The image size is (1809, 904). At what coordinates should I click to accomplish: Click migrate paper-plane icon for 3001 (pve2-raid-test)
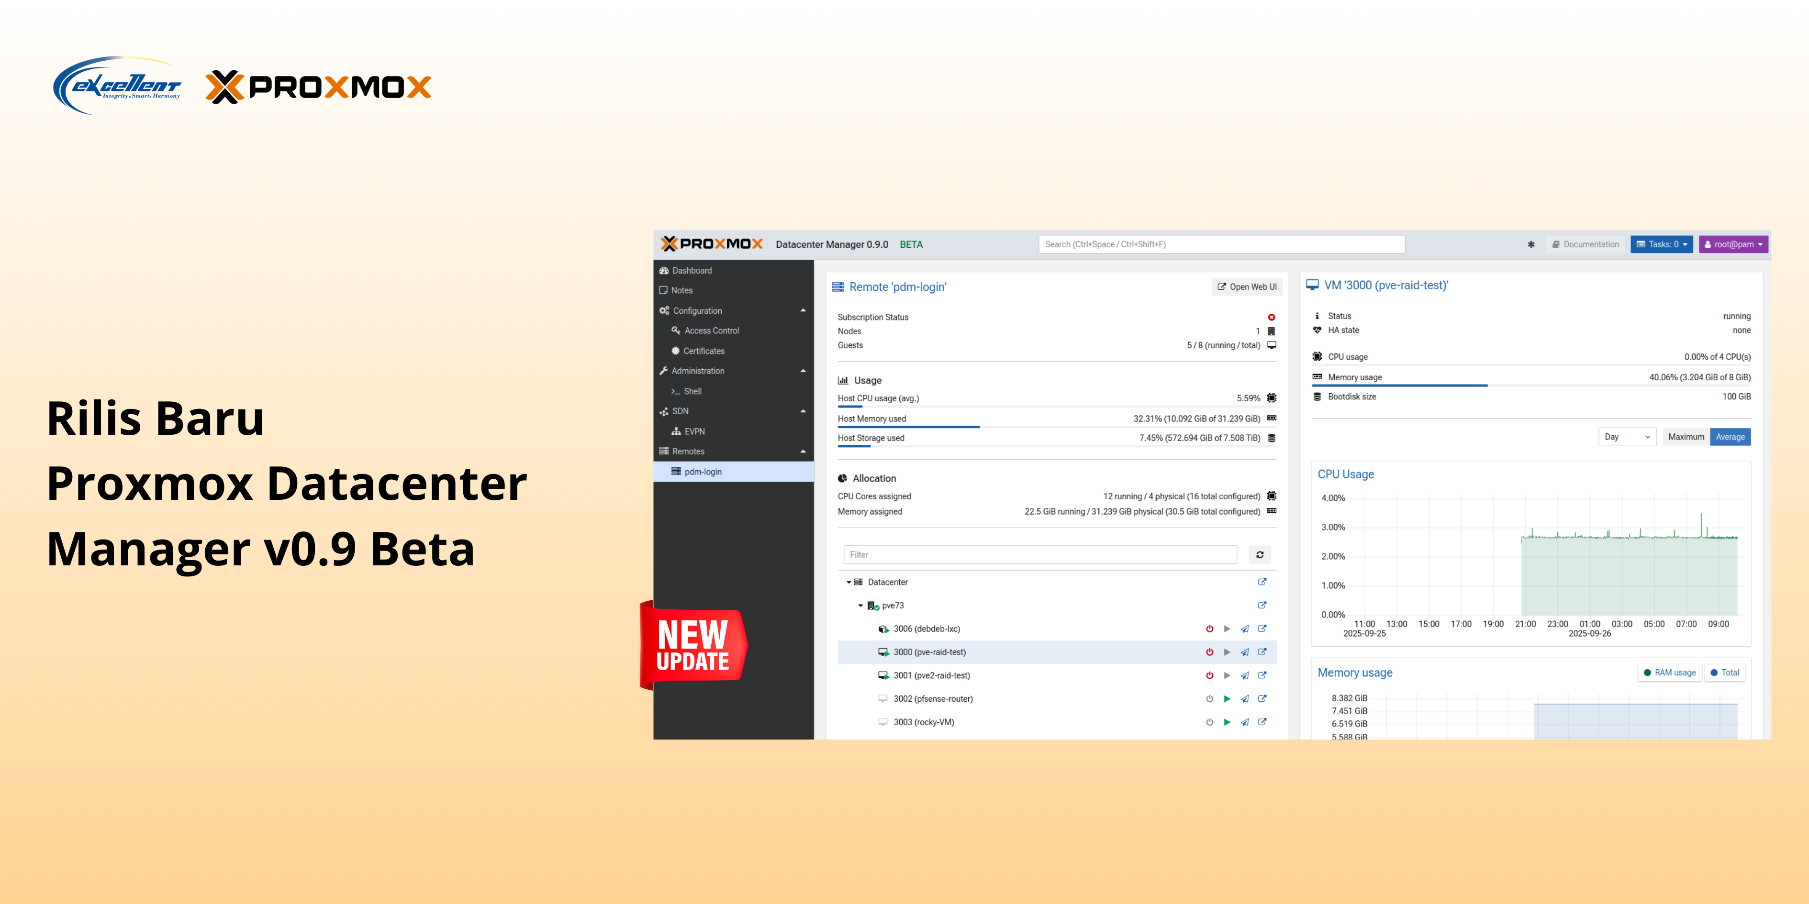click(1245, 675)
